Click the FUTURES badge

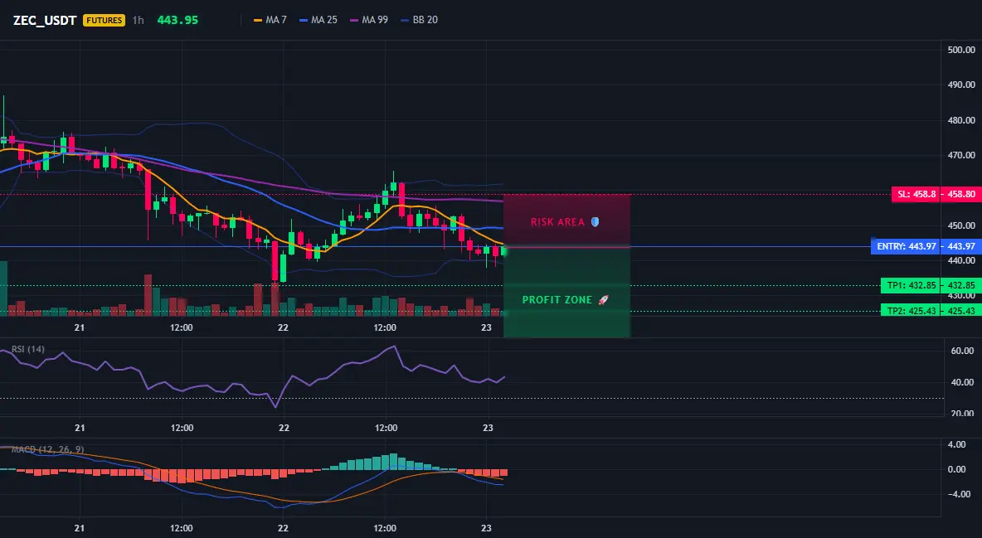click(104, 20)
